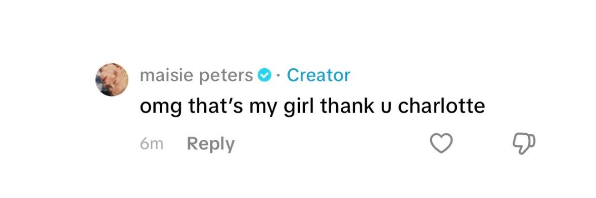Reply to maisie peters' comment
Viewport: 596px width, 198px height.
[x=211, y=144]
